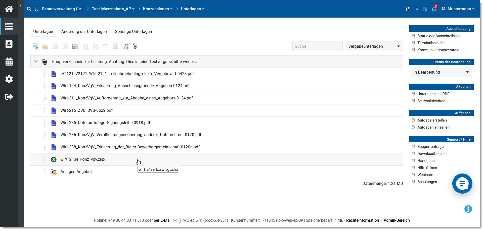484x231 pixels.
Task: Click the upload document toolbar icon
Action: [35, 46]
